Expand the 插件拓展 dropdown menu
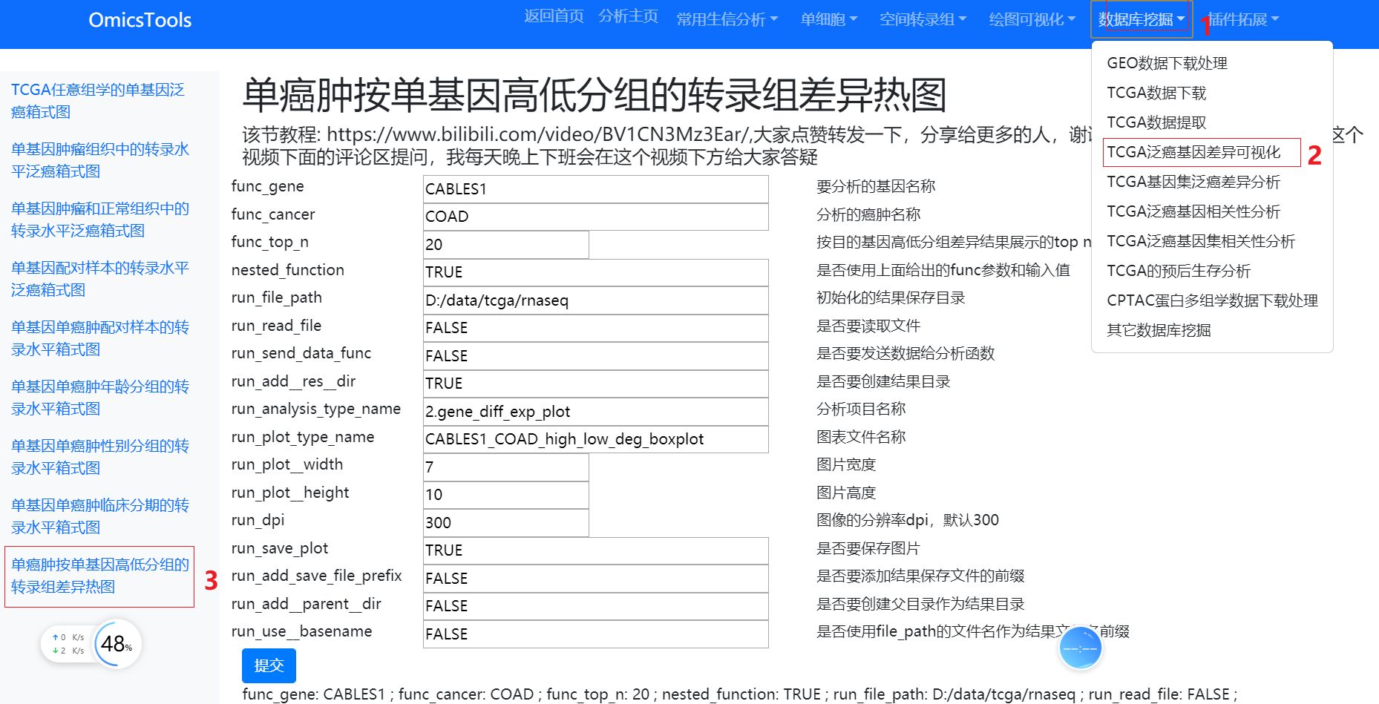1379x704 pixels. [1243, 19]
